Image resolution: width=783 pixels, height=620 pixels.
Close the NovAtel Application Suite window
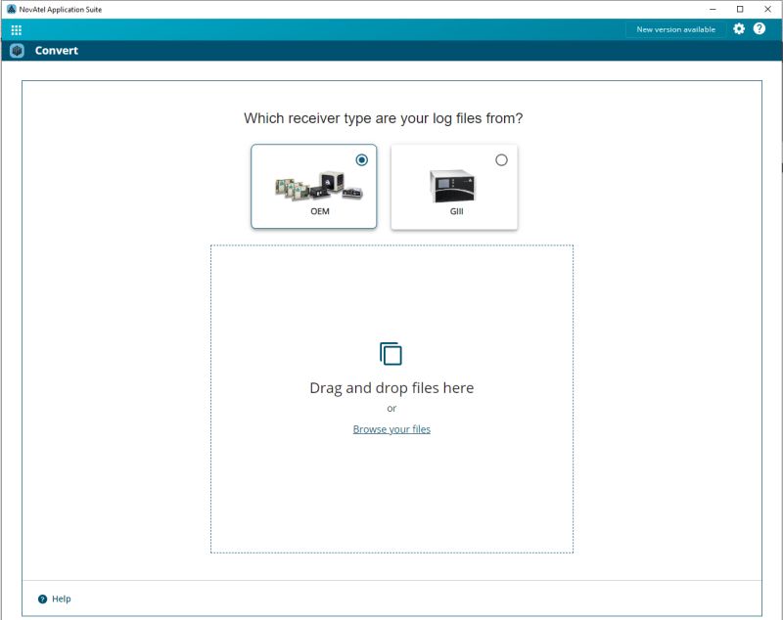pos(767,9)
